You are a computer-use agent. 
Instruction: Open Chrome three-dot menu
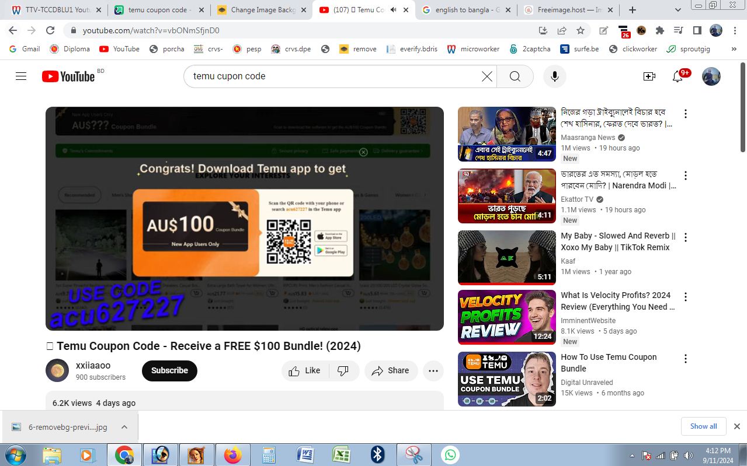pos(735,30)
